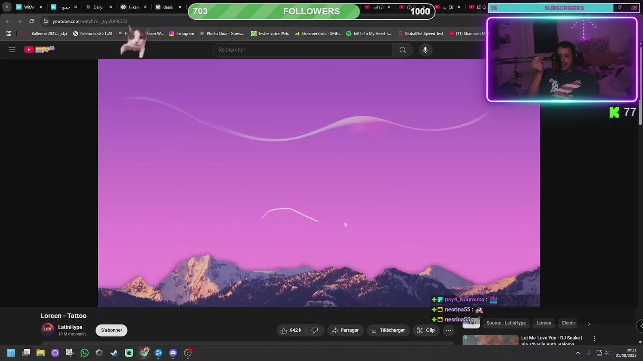Go back to the previous page

7,21
